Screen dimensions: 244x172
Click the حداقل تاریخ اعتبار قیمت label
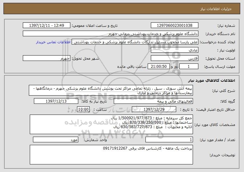[x=216, y=110]
